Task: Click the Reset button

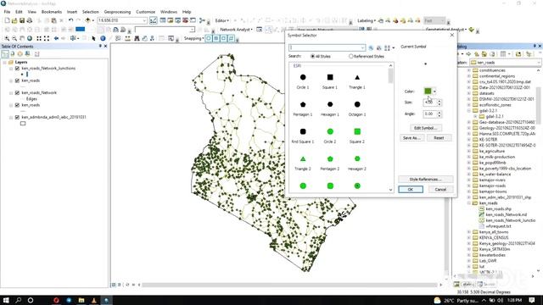Action: tap(439, 138)
